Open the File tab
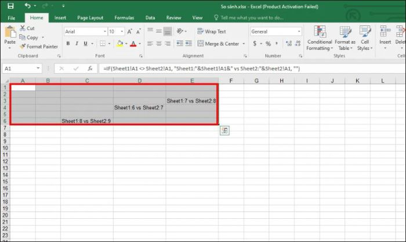The image size is (406, 242). [12, 18]
